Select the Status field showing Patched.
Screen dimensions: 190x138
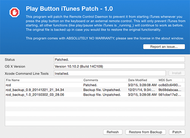coord(119,59)
